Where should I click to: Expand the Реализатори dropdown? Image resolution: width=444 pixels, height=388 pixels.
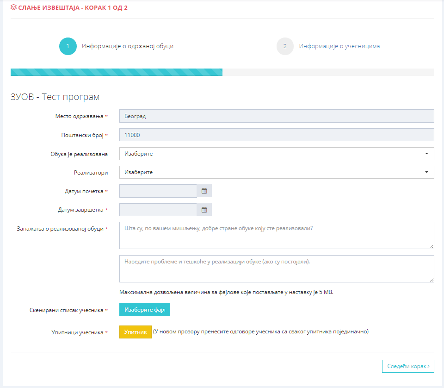(x=276, y=172)
